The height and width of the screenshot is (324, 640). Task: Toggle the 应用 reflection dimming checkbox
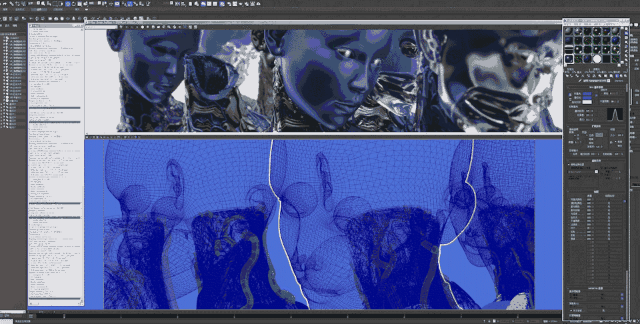pyautogui.click(x=571, y=154)
